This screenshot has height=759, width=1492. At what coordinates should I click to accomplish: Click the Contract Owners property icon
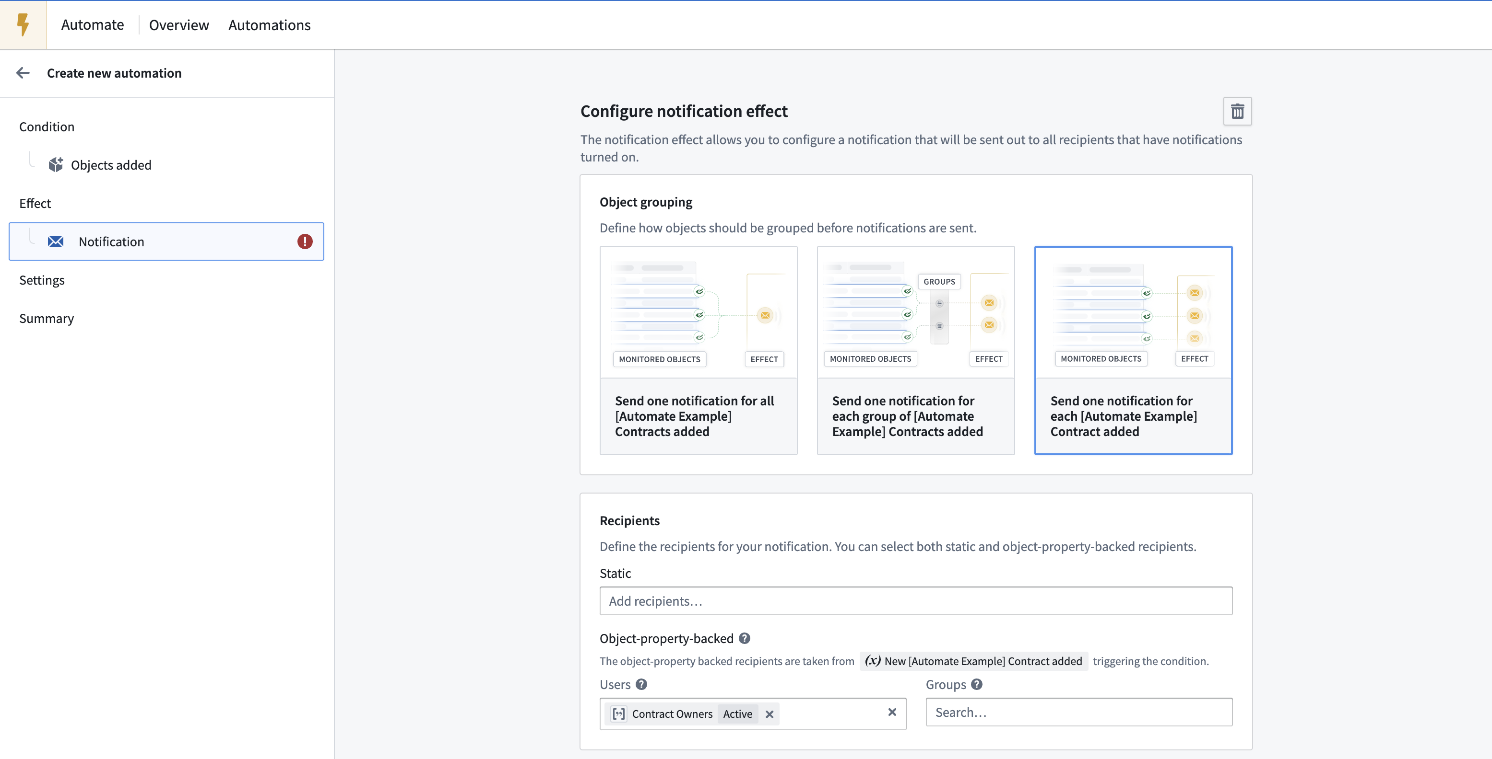coord(618,714)
